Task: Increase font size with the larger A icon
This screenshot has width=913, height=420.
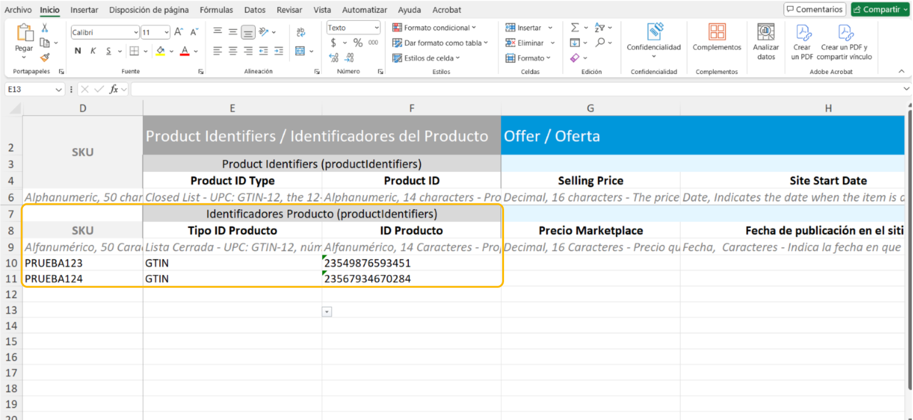Action: click(178, 32)
